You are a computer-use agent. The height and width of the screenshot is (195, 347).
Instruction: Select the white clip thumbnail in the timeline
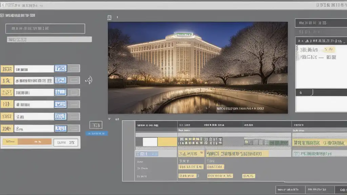click(150, 142)
